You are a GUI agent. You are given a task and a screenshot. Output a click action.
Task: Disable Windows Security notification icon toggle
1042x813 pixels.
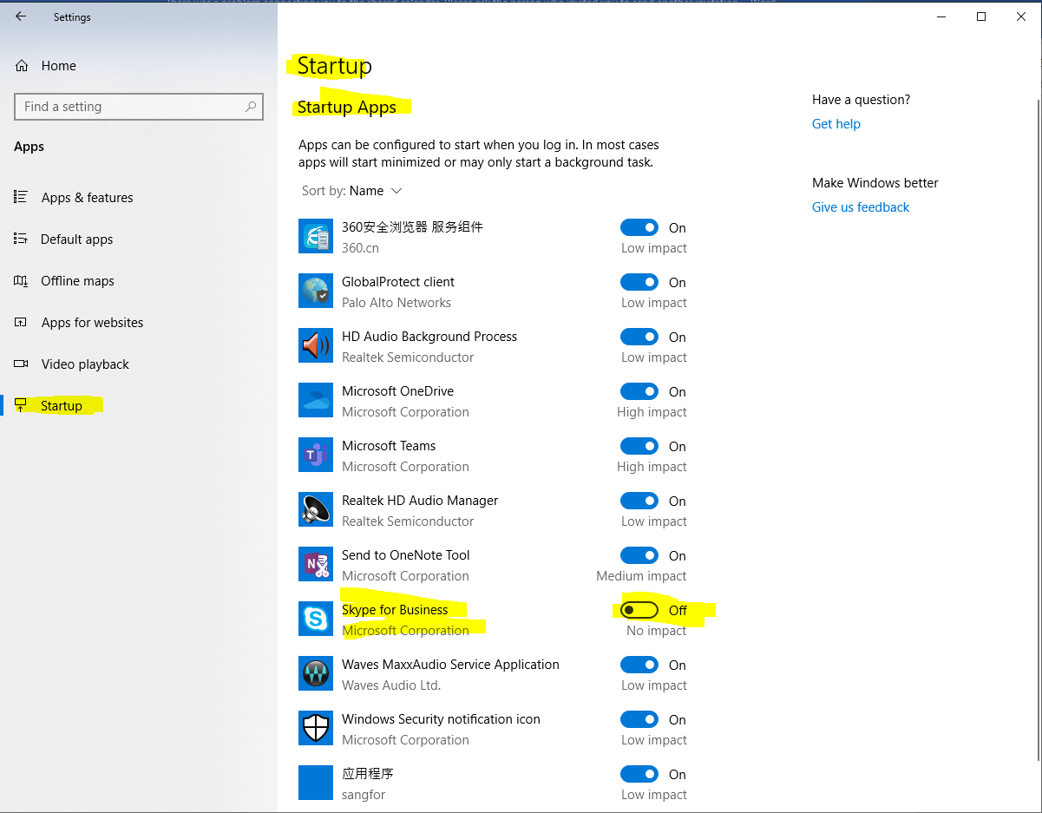639,719
